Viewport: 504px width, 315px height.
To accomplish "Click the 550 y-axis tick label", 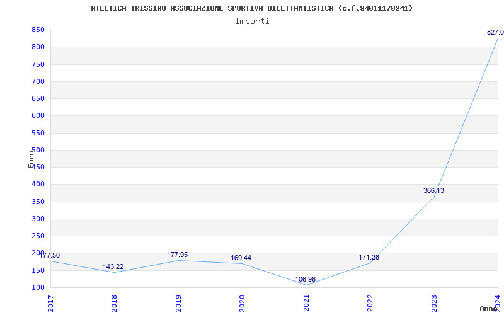I will click(38, 133).
